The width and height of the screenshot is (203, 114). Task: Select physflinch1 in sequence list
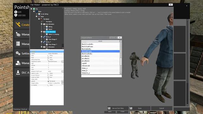point(100,56)
